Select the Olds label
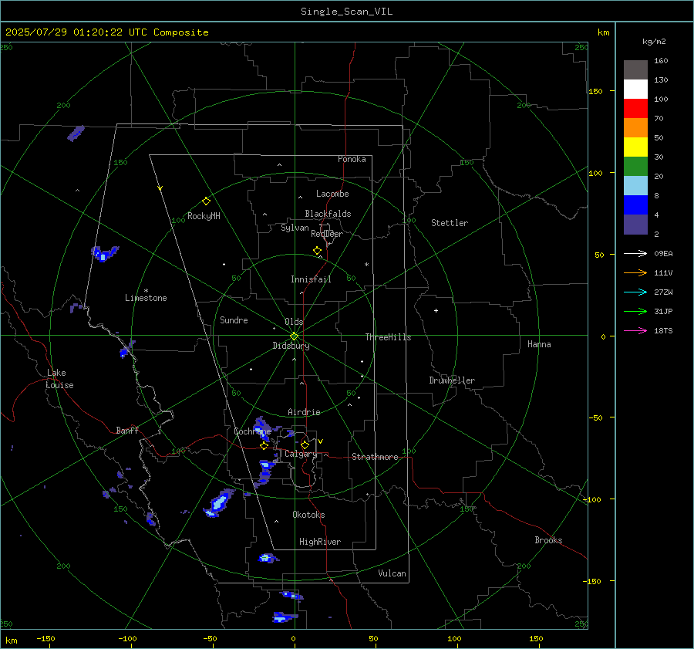Image resolution: width=694 pixels, height=649 pixels. (294, 322)
